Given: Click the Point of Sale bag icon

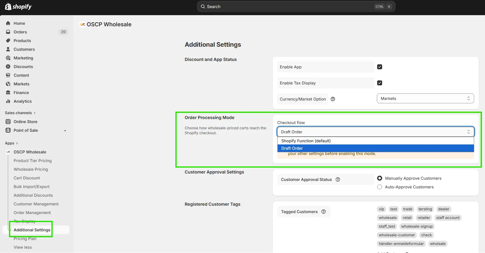Looking at the screenshot, I should pyautogui.click(x=8, y=130).
